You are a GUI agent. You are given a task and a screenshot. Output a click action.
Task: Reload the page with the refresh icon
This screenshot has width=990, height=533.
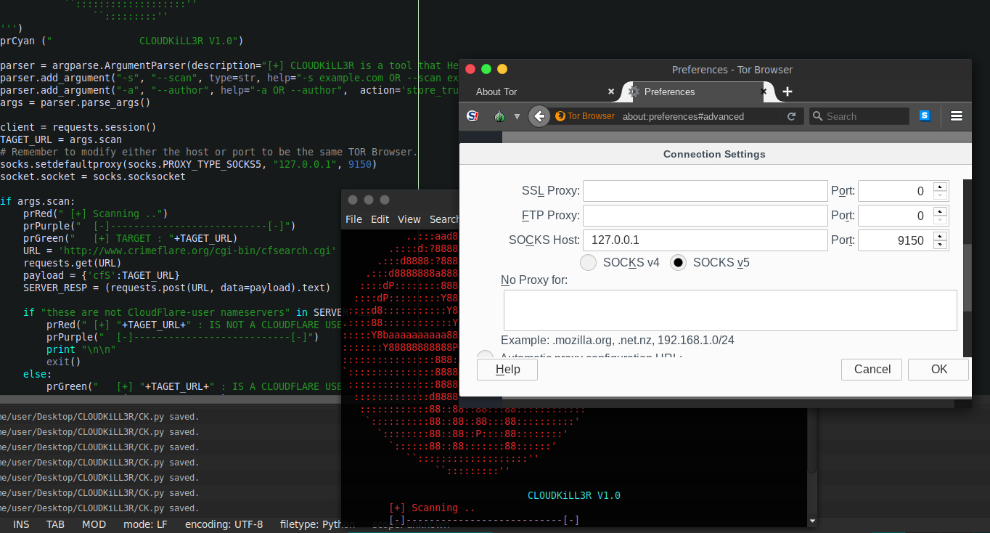click(x=791, y=116)
